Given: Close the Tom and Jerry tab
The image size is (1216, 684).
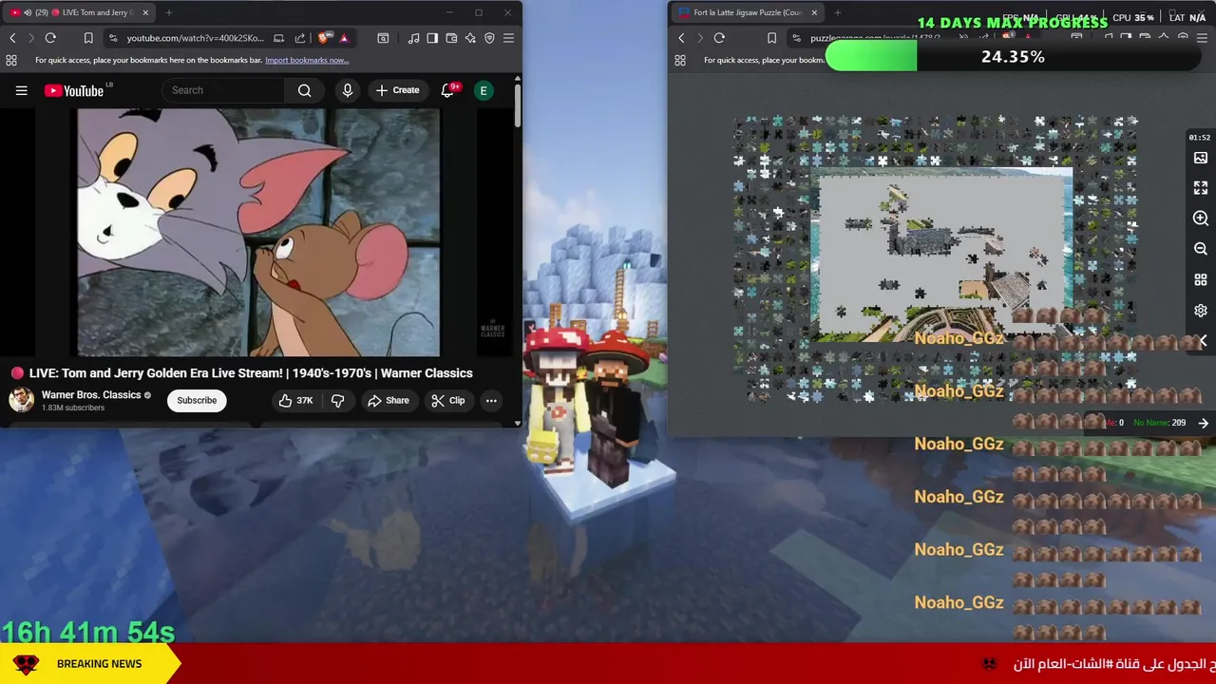Looking at the screenshot, I should (x=145, y=12).
